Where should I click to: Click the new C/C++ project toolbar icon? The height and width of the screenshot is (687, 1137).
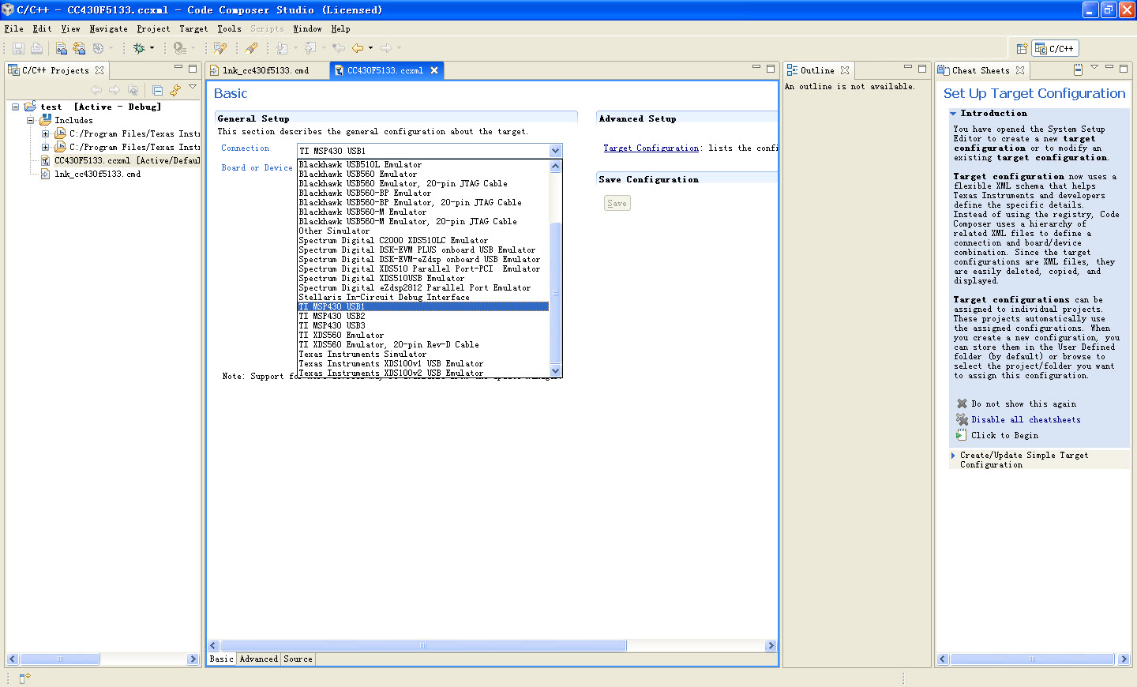[x=62, y=48]
